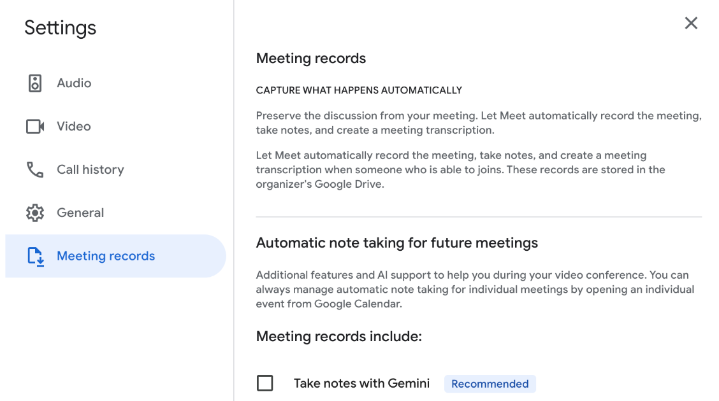Click the General settings gear icon
The image size is (719, 401).
pyautogui.click(x=36, y=213)
